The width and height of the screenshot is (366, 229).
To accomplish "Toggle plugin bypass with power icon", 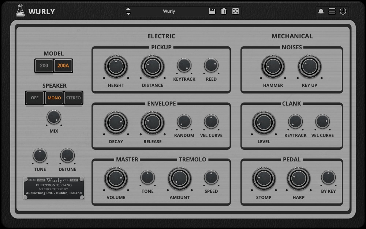I will [x=343, y=11].
